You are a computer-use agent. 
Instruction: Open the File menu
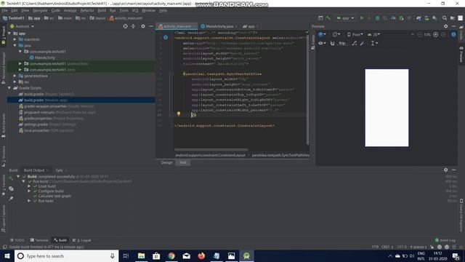coord(5,10)
